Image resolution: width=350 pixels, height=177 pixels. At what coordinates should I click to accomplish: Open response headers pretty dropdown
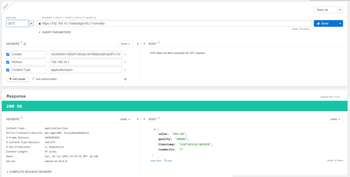125,119
